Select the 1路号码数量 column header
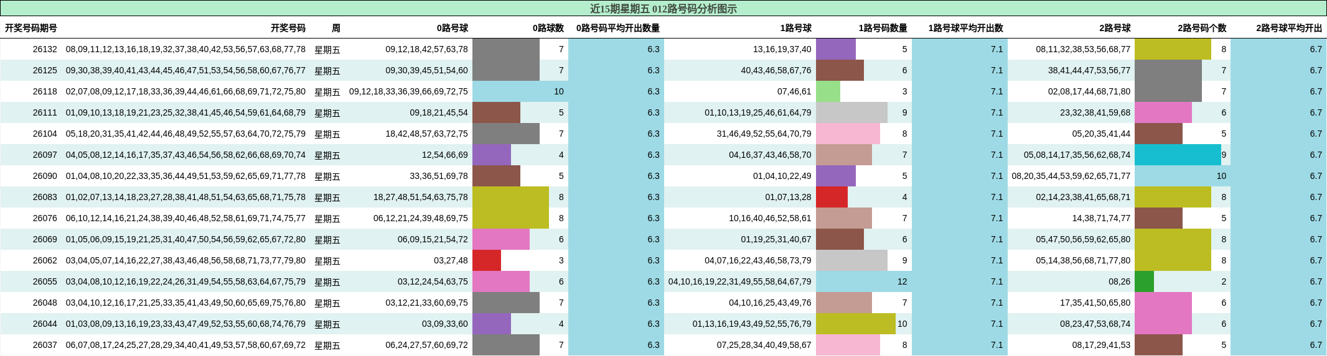 [883, 28]
